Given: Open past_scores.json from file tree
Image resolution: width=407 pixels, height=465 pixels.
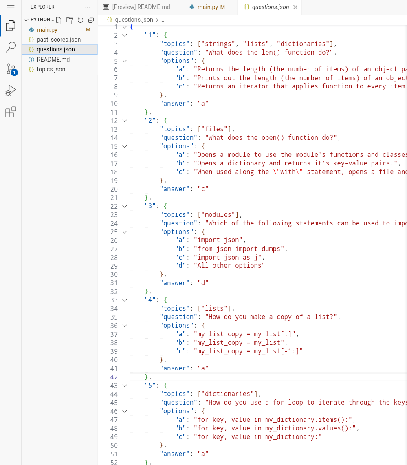Looking at the screenshot, I should coord(59,40).
